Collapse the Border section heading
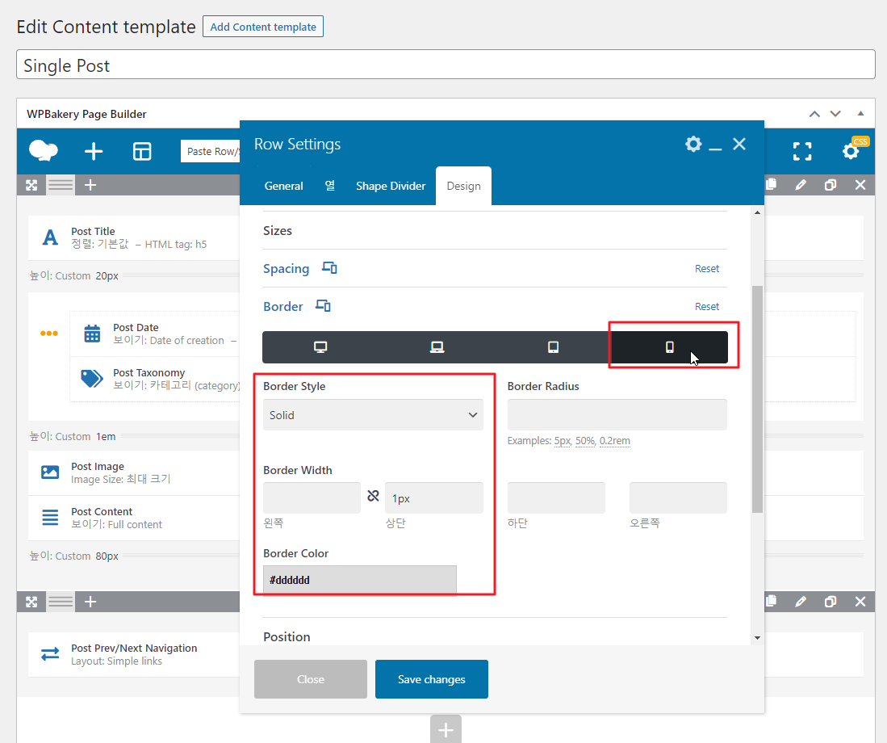Image resolution: width=887 pixels, height=743 pixels. [282, 306]
